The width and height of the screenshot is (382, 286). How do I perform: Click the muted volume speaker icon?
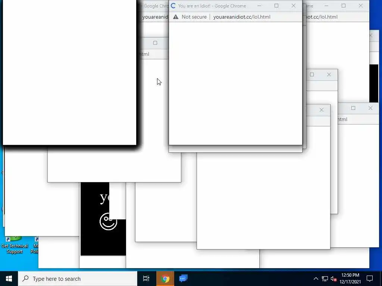pos(334,279)
